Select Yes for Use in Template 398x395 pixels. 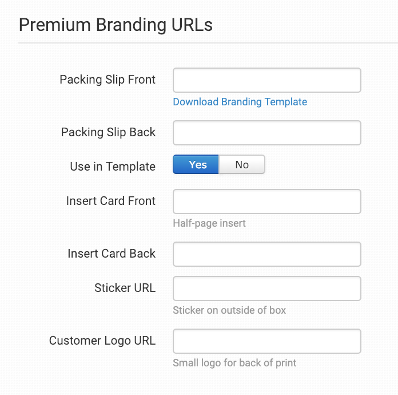[196, 165]
